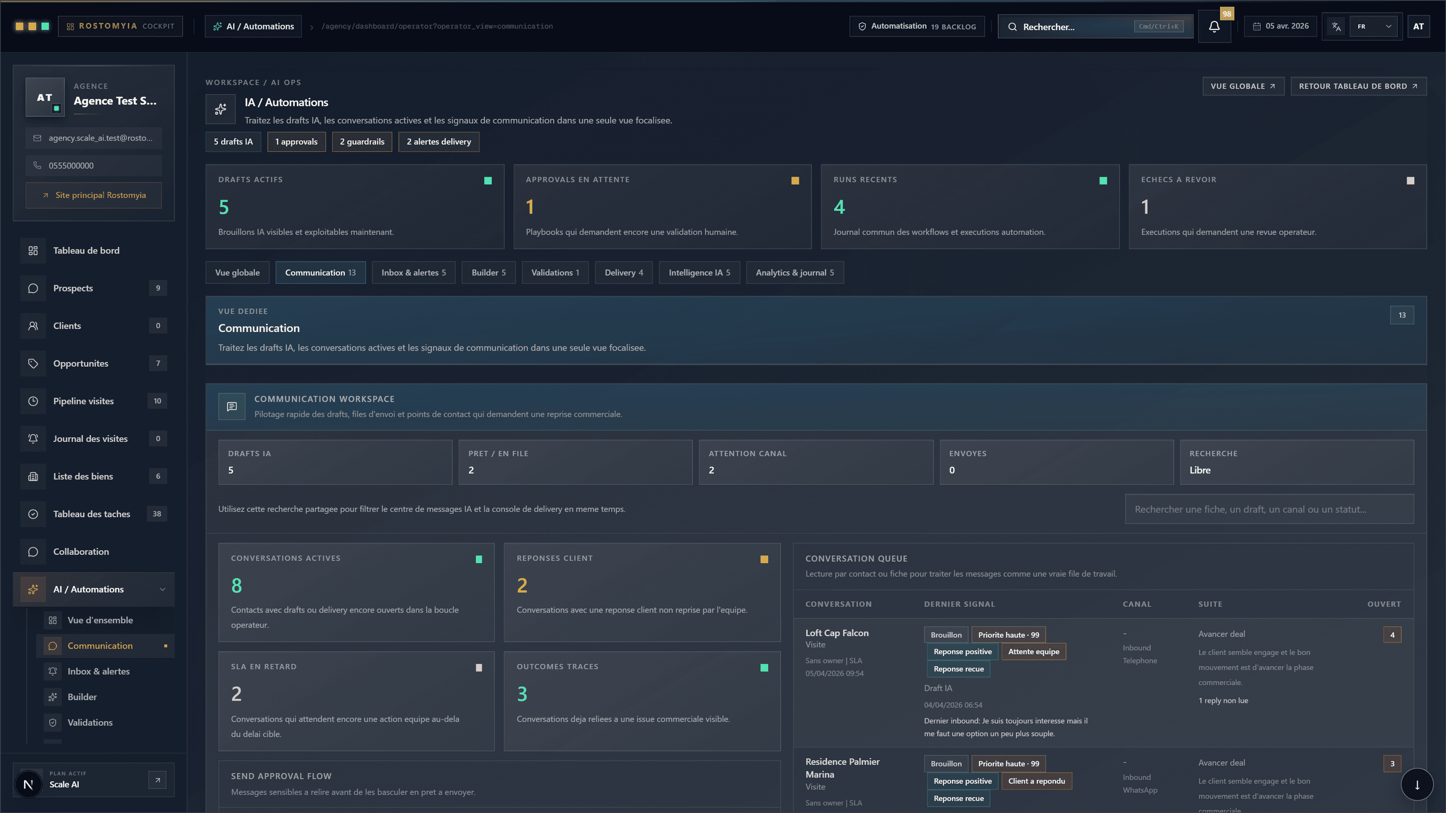
Task: Open the notifications bell icon
Action: tap(1214, 26)
